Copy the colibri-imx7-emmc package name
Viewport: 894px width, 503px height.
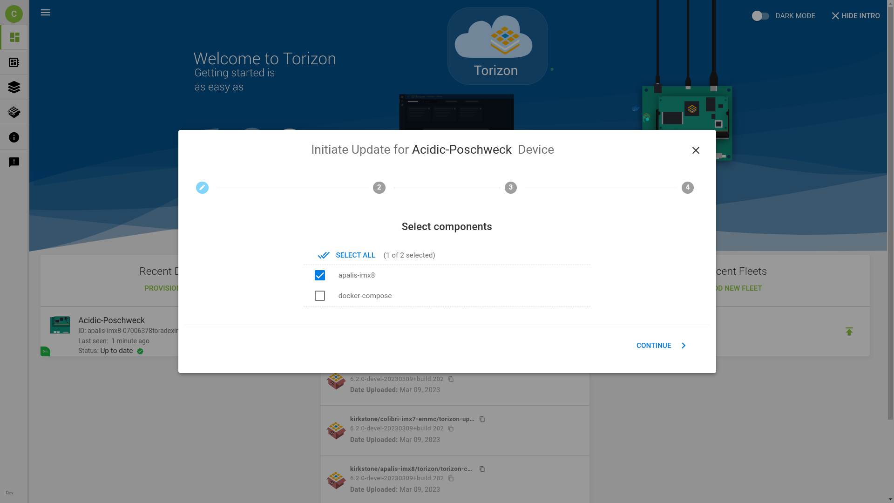[x=482, y=420]
